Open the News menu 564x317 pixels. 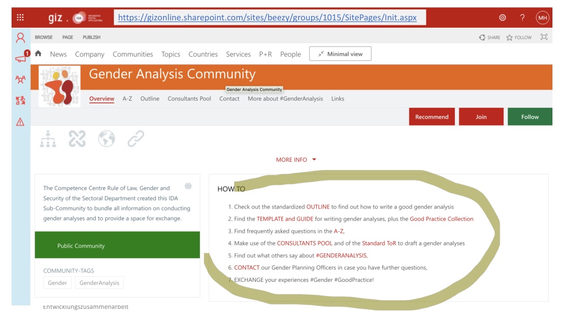pos(58,54)
